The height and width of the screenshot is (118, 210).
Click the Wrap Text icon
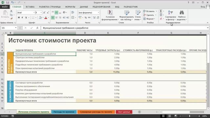tap(73, 12)
